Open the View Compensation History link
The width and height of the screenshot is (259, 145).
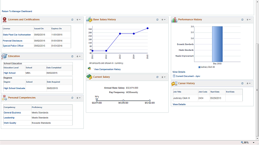pos(107,69)
